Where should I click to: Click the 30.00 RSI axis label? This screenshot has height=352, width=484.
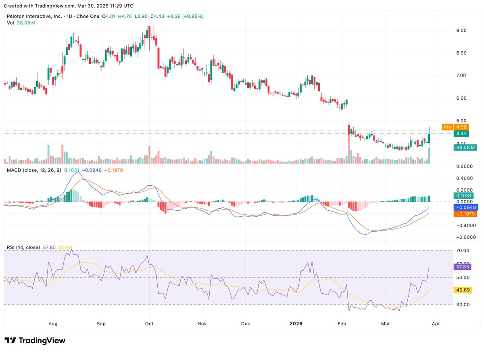click(x=463, y=305)
